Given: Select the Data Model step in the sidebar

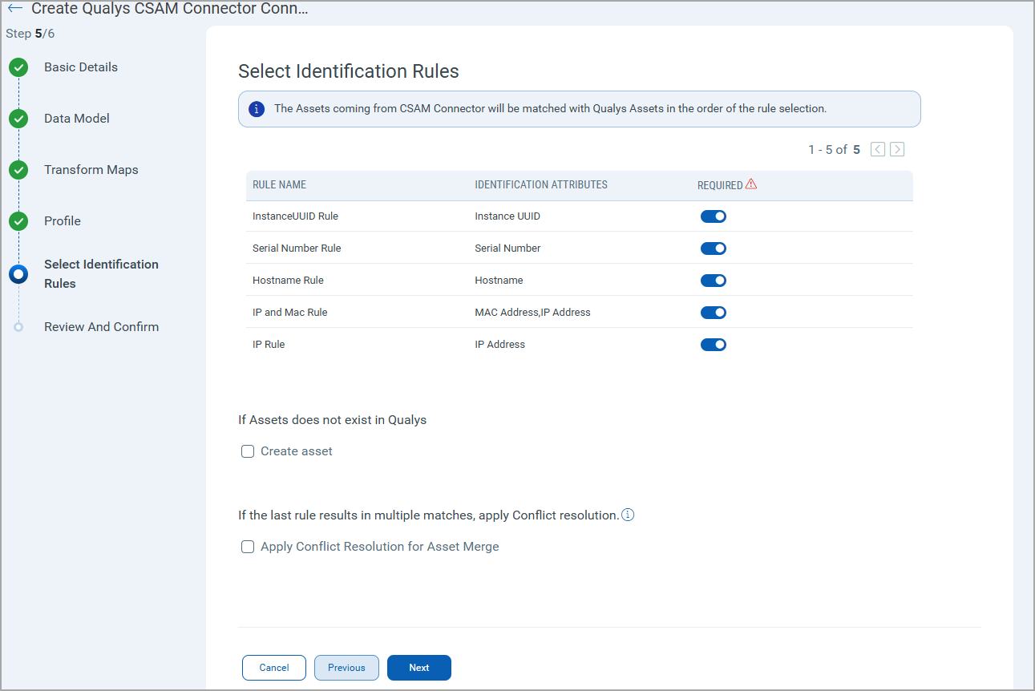Looking at the screenshot, I should point(76,118).
